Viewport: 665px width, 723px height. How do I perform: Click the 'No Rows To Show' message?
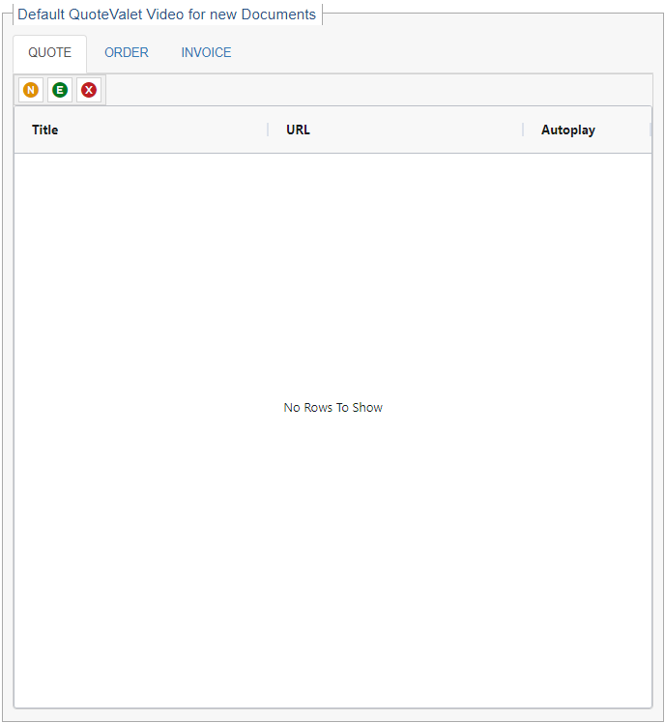click(x=332, y=408)
